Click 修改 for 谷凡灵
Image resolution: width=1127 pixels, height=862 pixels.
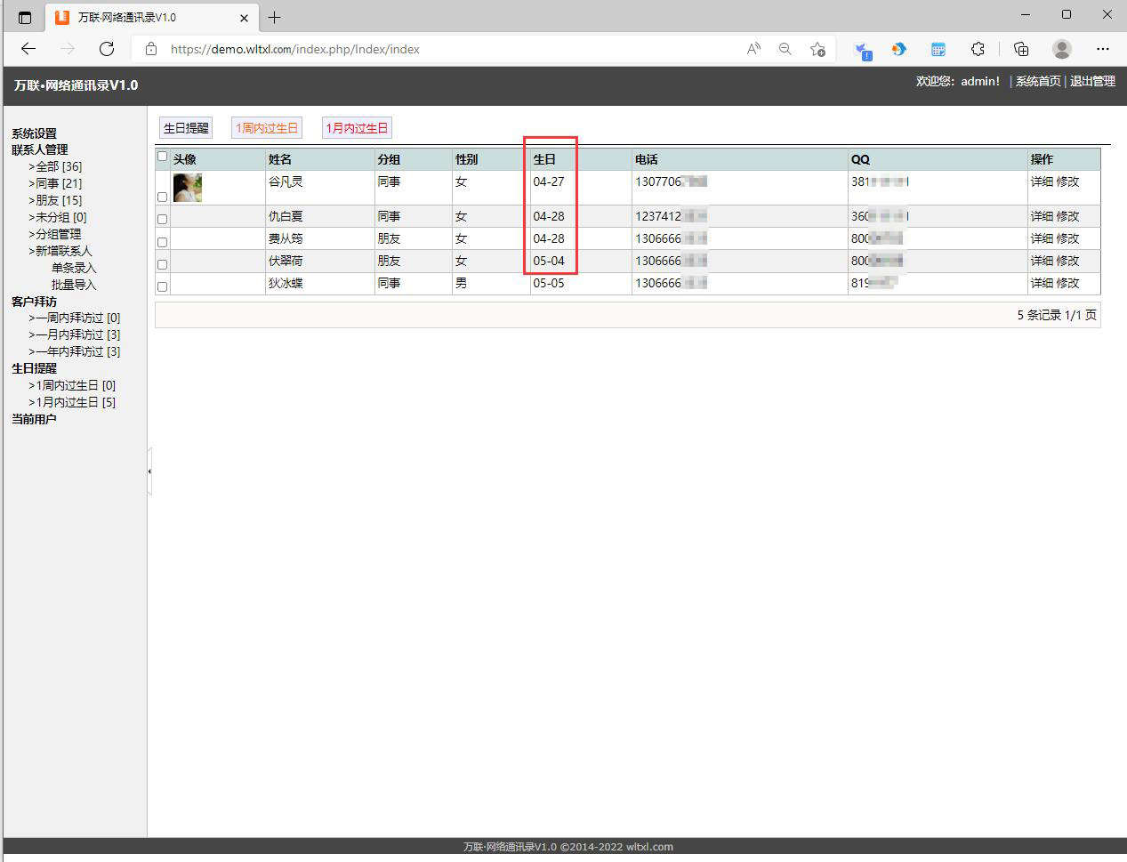(x=1067, y=181)
